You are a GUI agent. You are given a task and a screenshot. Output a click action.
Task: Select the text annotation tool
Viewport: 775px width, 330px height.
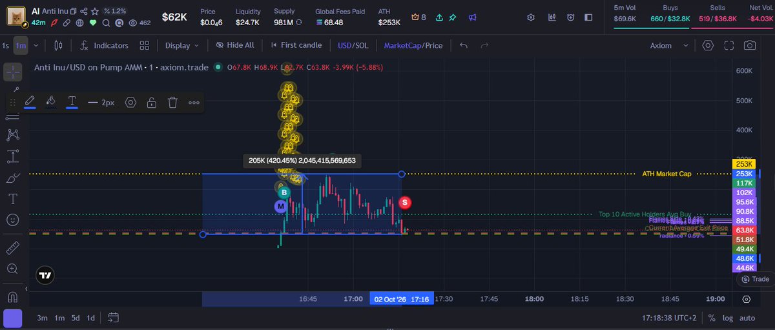13,198
